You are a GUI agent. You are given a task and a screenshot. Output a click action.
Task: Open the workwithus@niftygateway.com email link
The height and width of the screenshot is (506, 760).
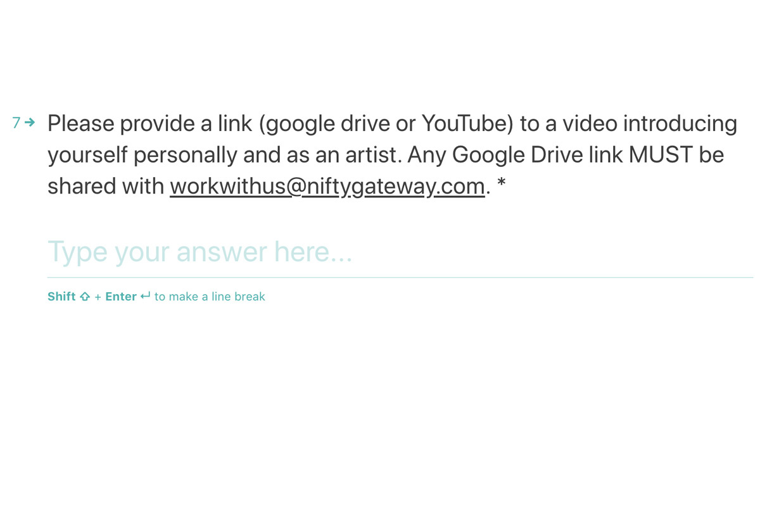[x=327, y=187]
